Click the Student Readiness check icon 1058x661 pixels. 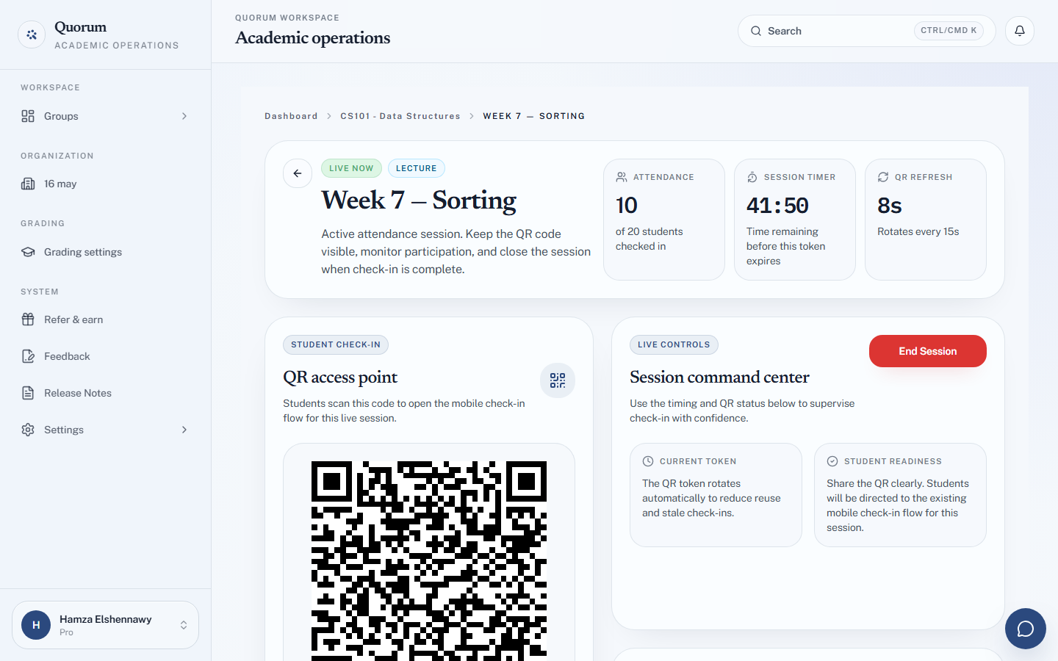[x=832, y=461]
